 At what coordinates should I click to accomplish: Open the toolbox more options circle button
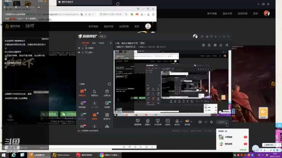pyautogui.click(x=109, y=84)
